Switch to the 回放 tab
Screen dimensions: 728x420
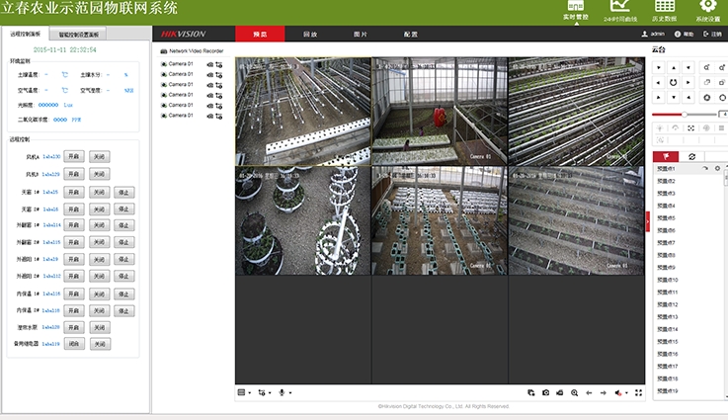click(310, 34)
